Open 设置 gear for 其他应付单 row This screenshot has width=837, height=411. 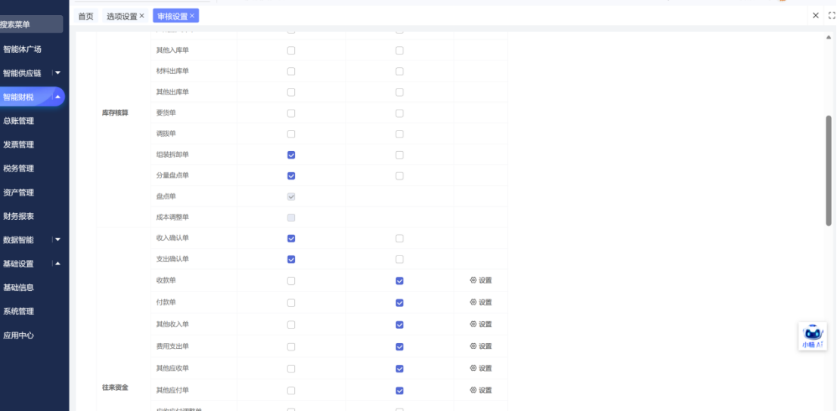tap(480, 390)
